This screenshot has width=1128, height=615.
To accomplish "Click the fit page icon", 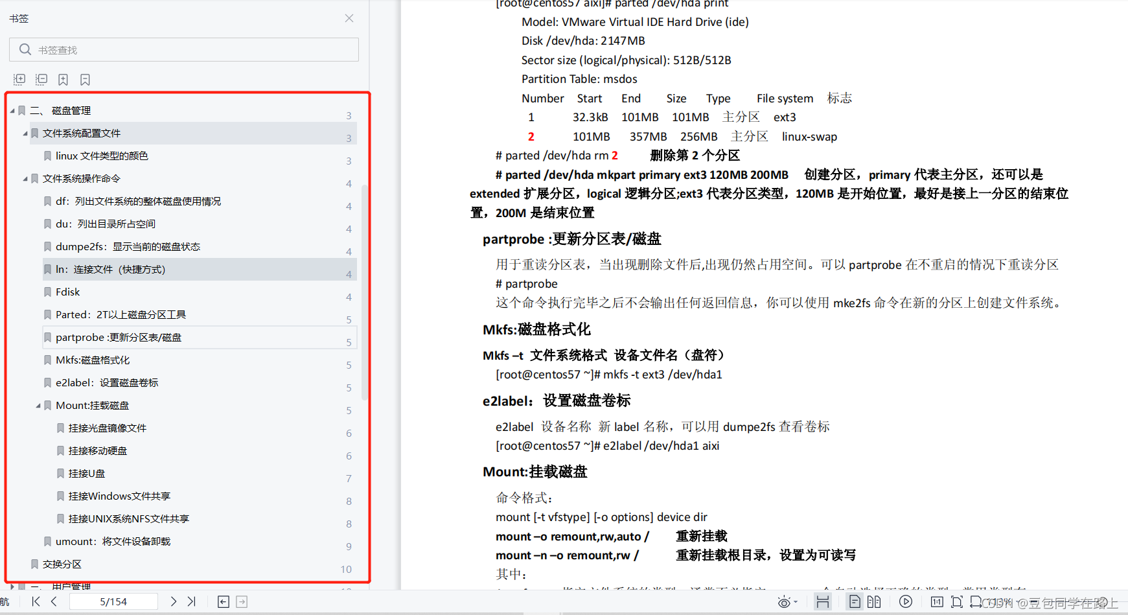I will [957, 602].
